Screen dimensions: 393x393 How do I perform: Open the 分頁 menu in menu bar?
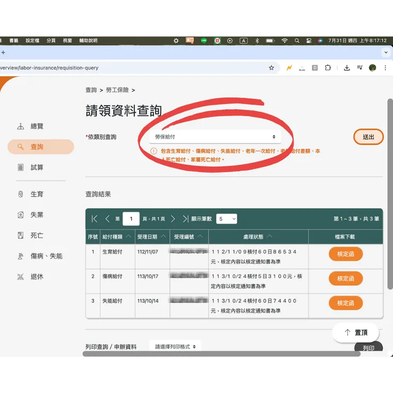[51, 40]
